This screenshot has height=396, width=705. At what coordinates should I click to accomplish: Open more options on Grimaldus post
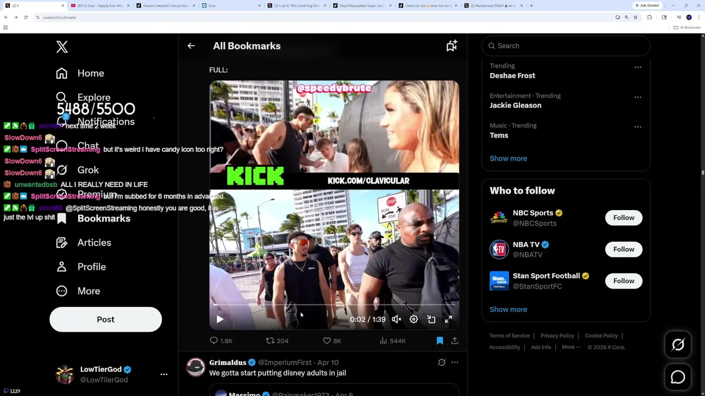click(x=454, y=362)
